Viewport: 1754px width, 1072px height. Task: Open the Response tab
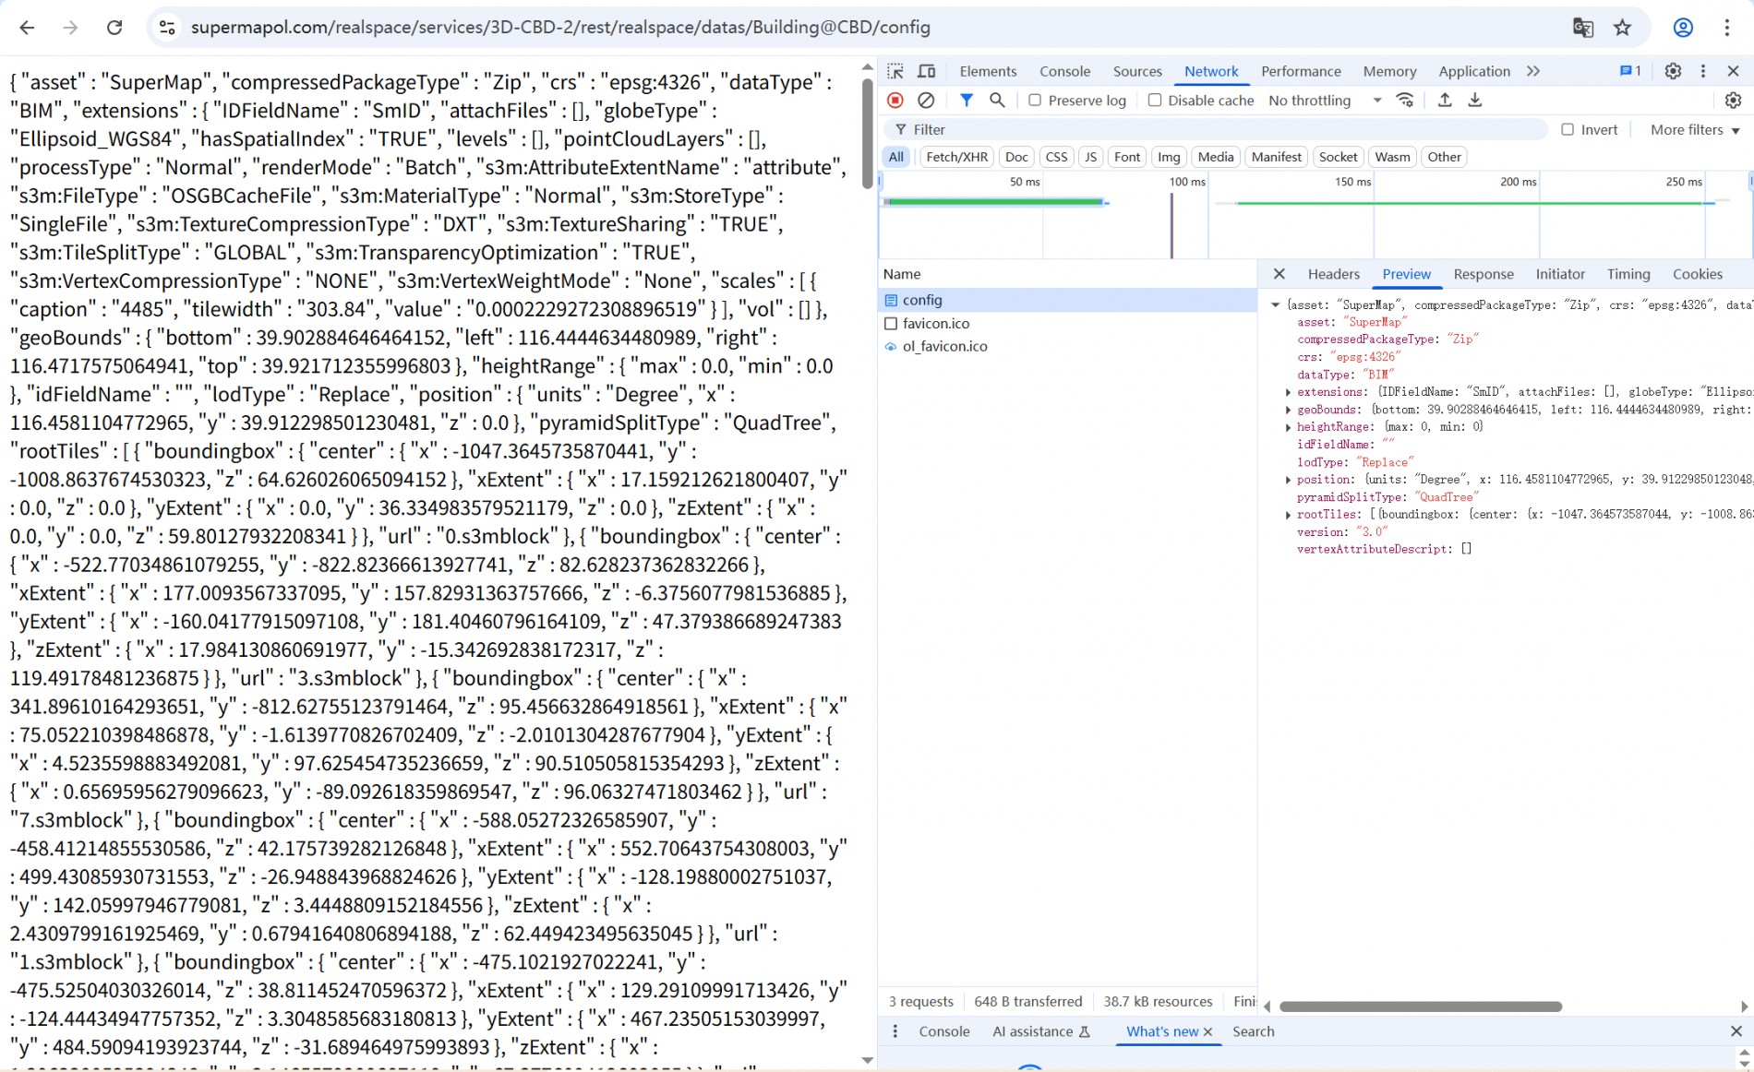pyautogui.click(x=1484, y=274)
